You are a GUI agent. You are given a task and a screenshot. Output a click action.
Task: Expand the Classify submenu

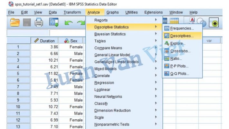pyautogui.click(x=124, y=104)
